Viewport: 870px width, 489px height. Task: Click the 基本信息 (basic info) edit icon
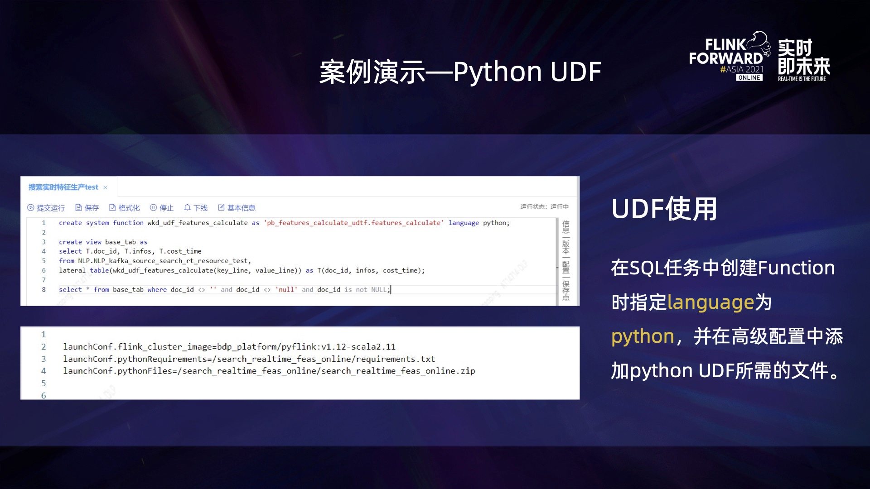221,208
